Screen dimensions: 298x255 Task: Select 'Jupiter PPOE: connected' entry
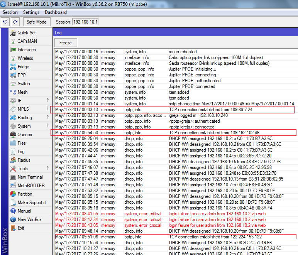click(176, 86)
